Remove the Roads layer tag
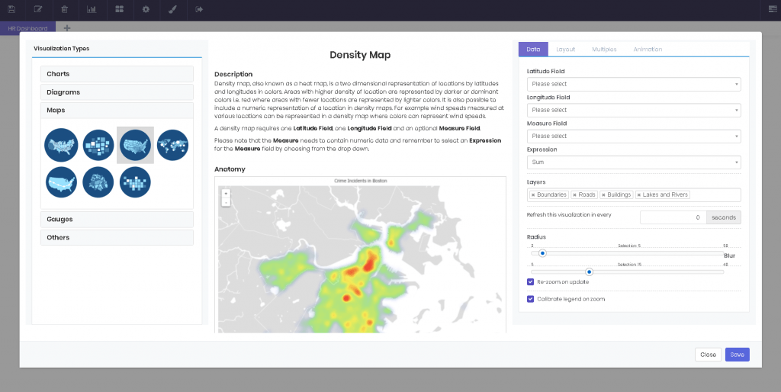 click(574, 194)
